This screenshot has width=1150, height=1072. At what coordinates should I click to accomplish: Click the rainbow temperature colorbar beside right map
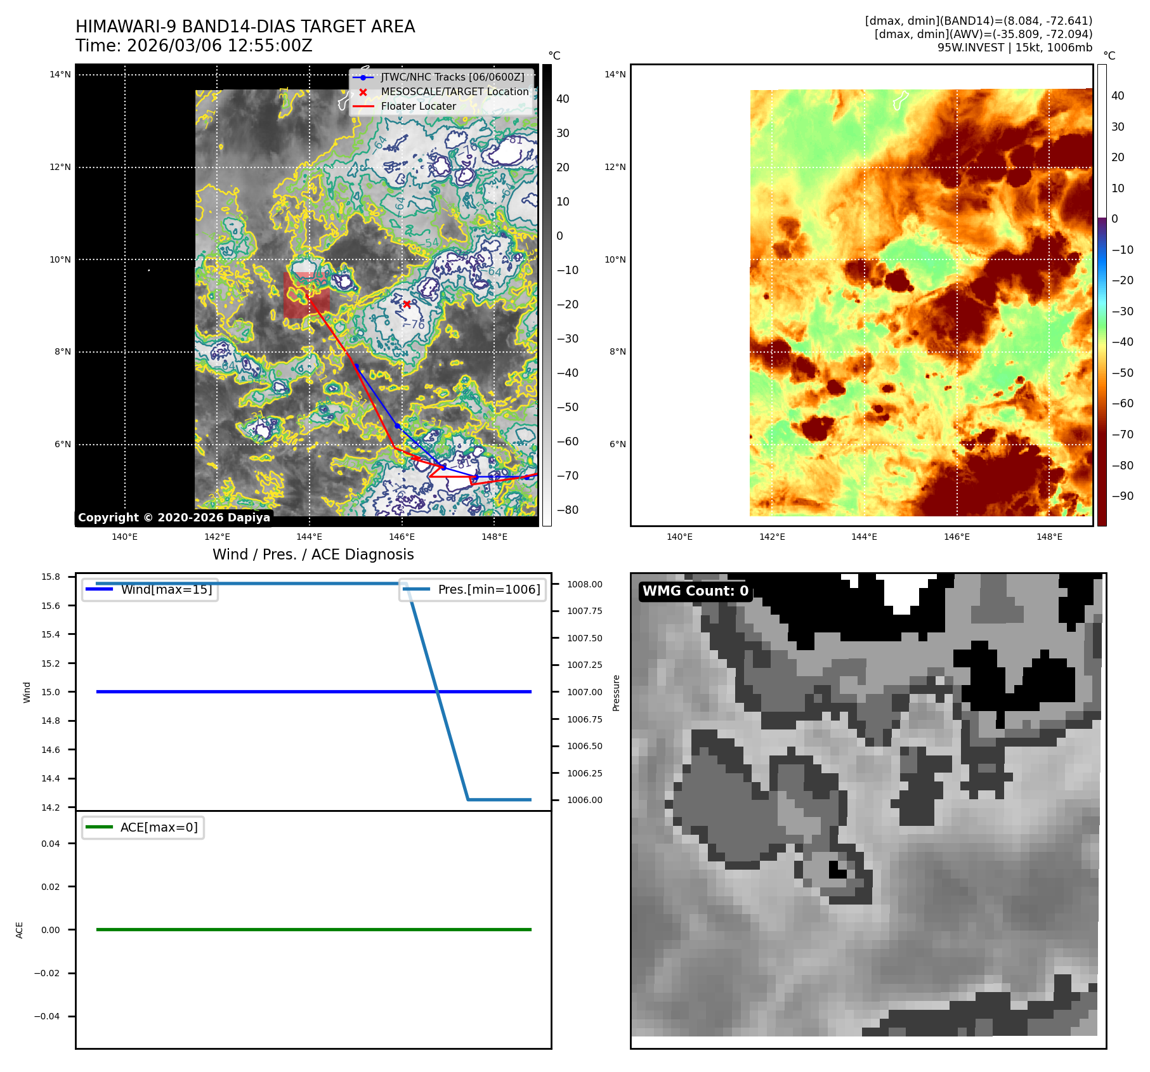[x=1102, y=295]
